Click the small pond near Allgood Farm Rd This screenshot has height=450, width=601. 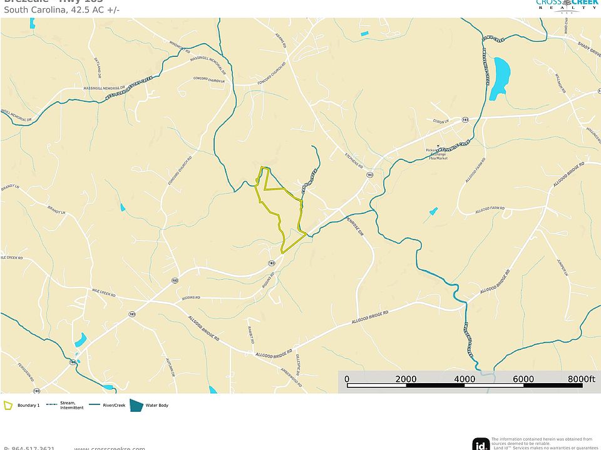click(433, 211)
